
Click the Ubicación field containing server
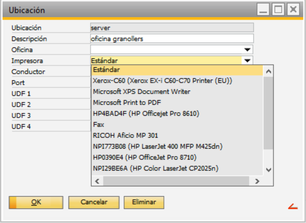172,28
